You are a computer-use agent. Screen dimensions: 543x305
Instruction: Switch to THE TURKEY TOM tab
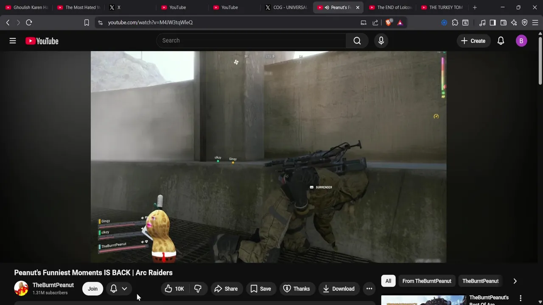coord(442,7)
